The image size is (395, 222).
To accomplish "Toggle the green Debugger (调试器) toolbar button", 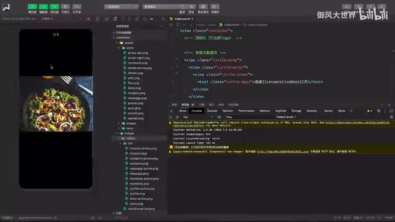I will tap(54, 7).
